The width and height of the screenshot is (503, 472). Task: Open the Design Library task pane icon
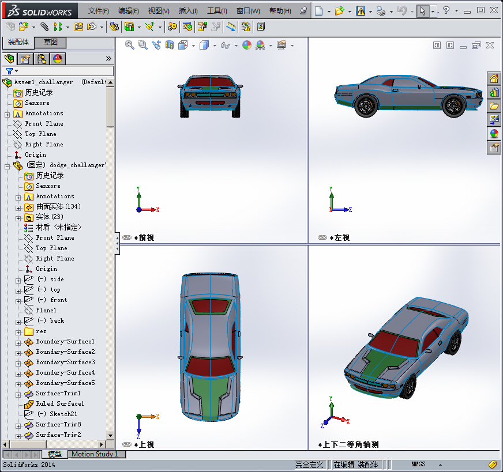pyautogui.click(x=494, y=93)
